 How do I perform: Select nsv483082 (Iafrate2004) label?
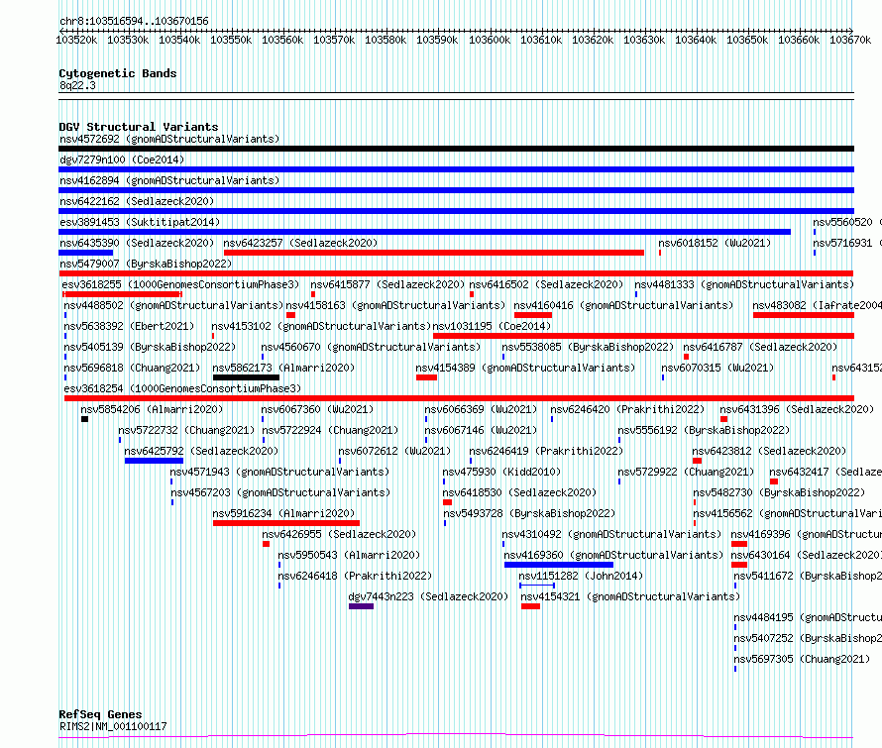818,305
